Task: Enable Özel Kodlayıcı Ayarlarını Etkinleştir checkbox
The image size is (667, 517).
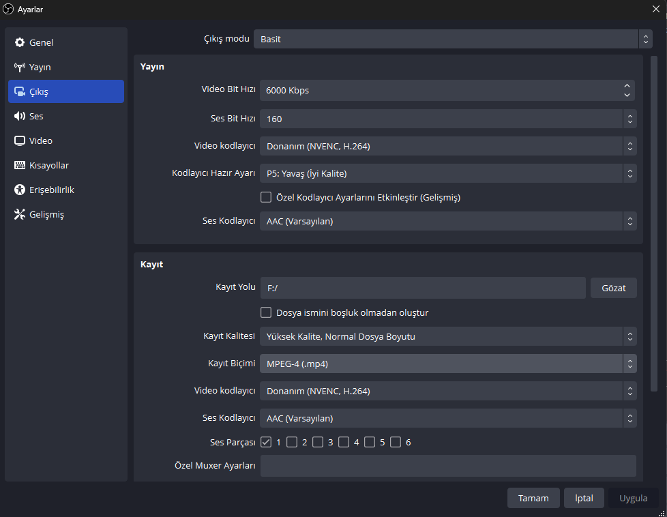Action: tap(267, 198)
